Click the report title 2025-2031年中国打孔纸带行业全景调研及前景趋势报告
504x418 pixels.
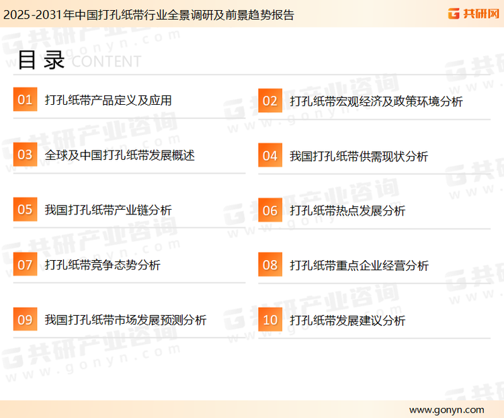(149, 15)
